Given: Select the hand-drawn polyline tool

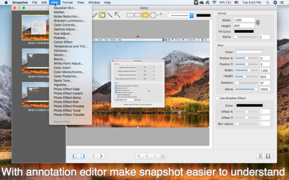Looking at the screenshot, I should (x=161, y=15).
